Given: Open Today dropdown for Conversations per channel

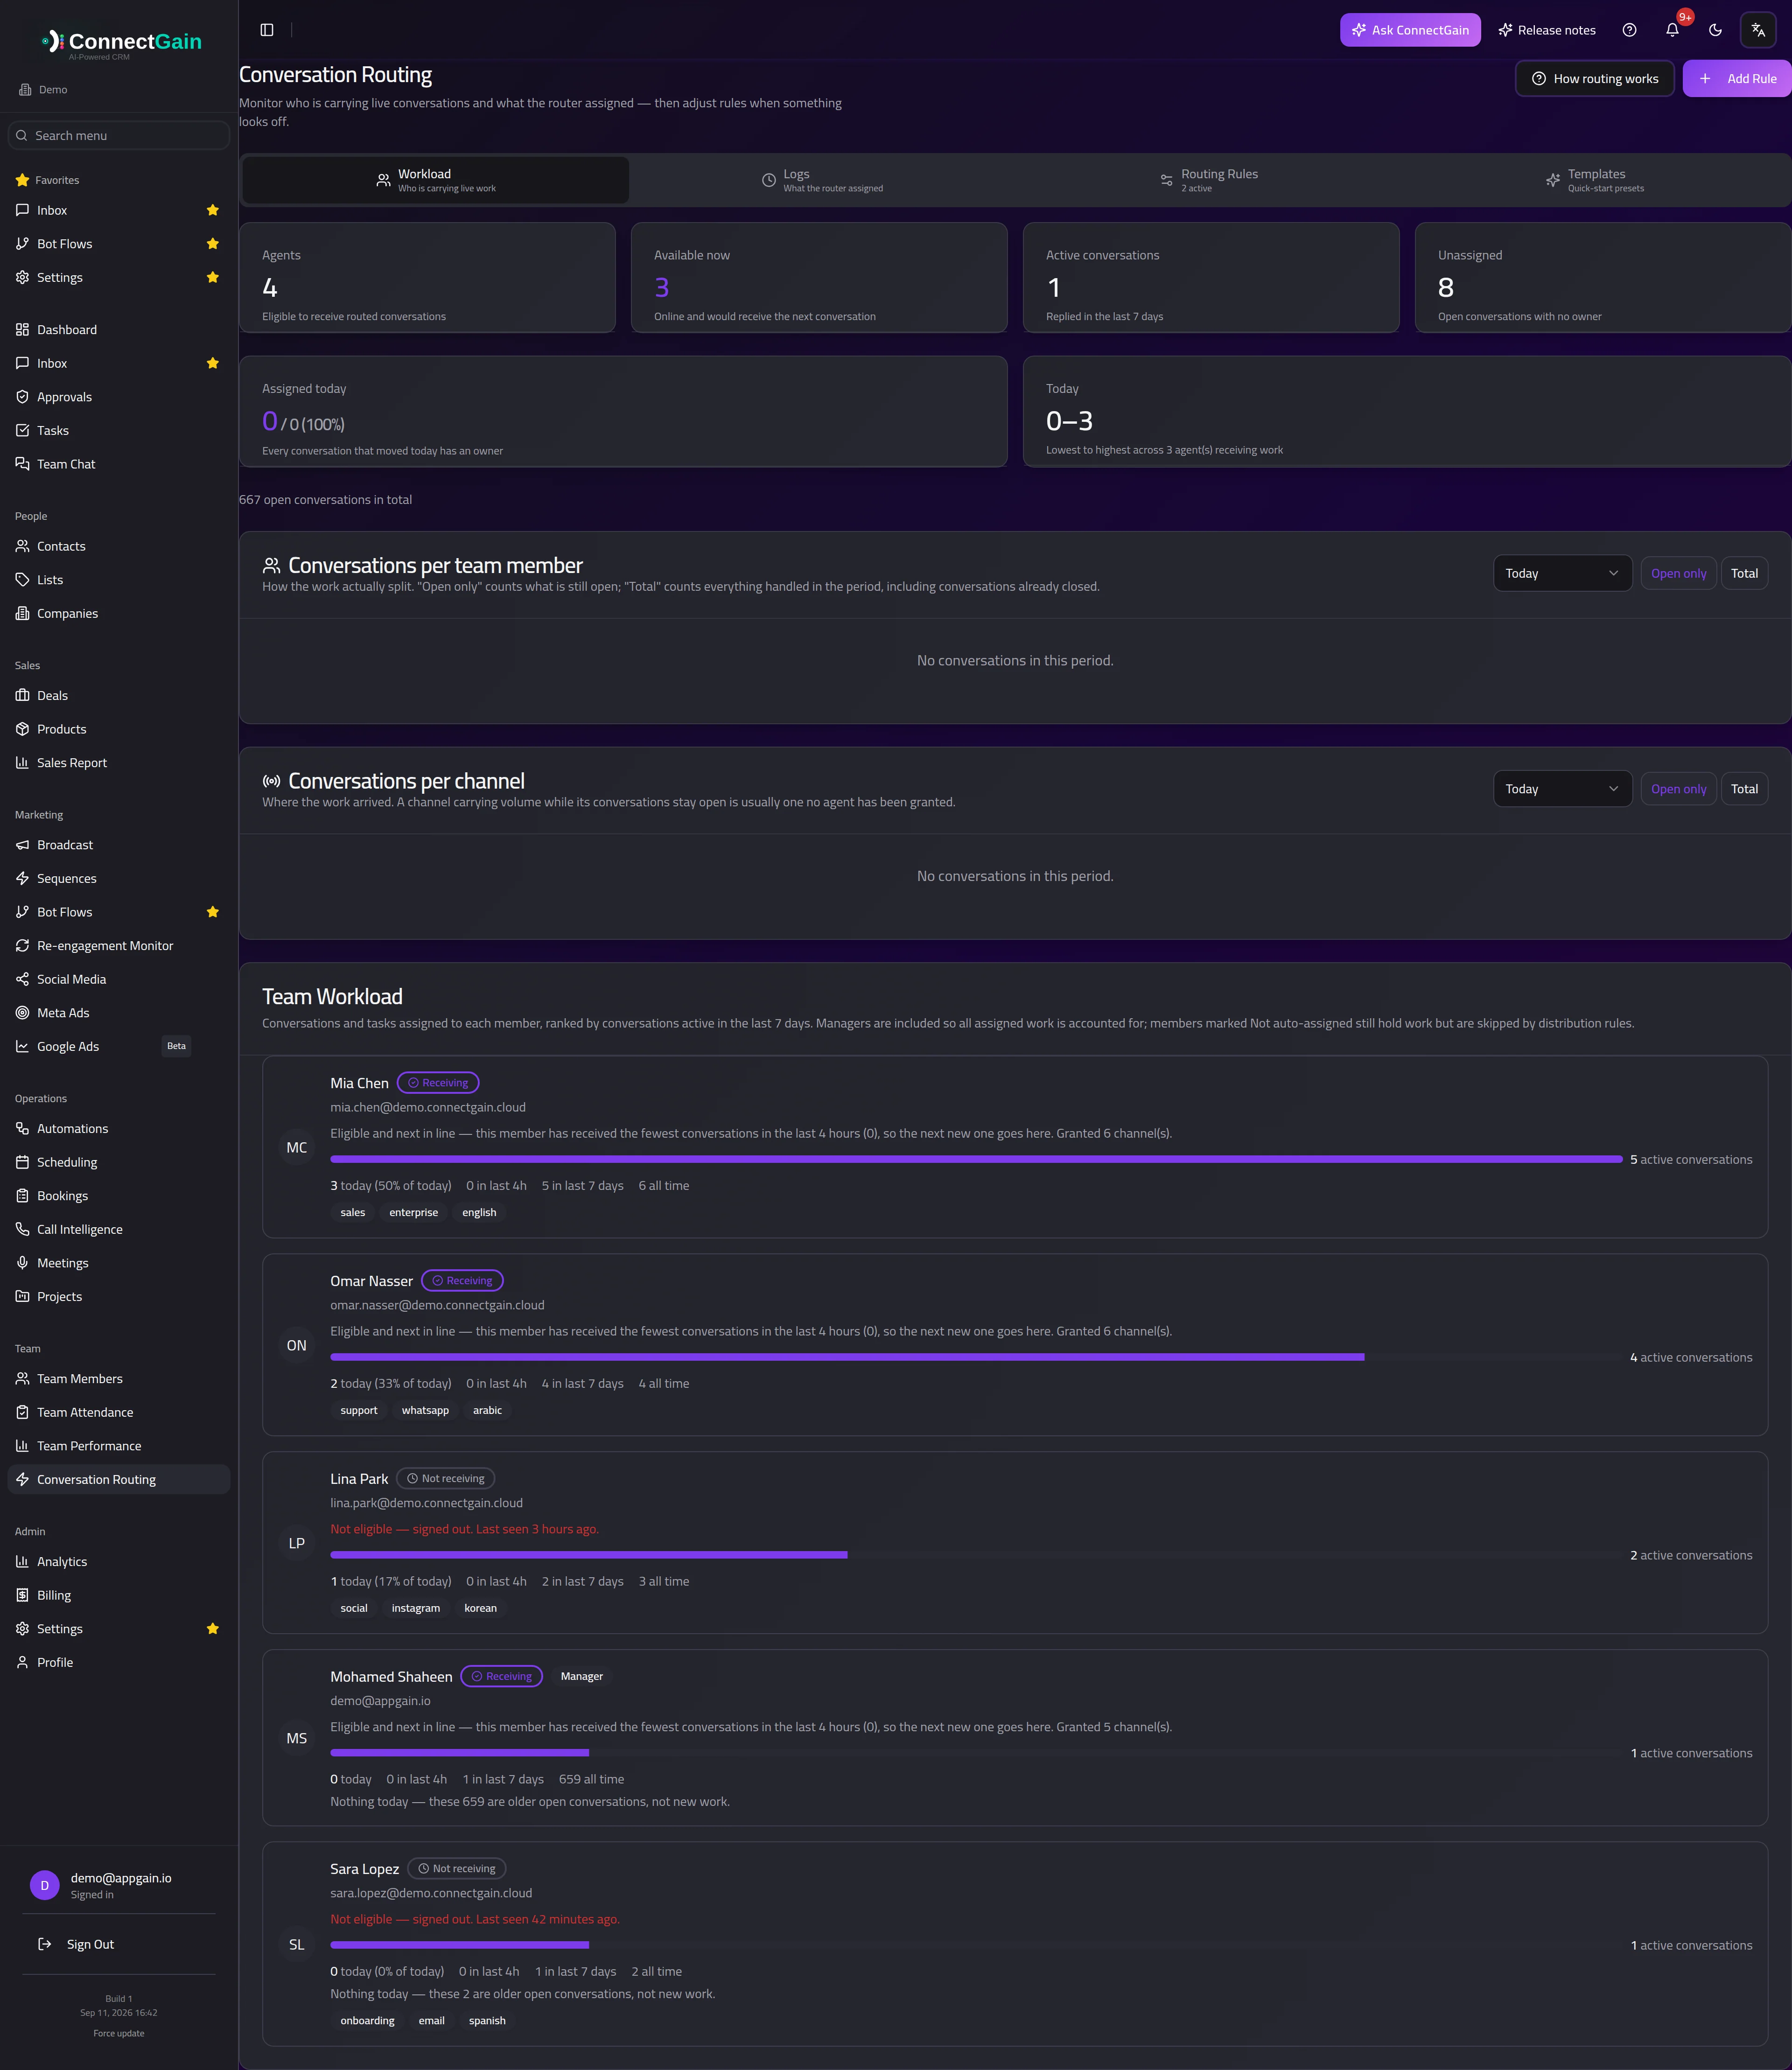Looking at the screenshot, I should coord(1562,789).
